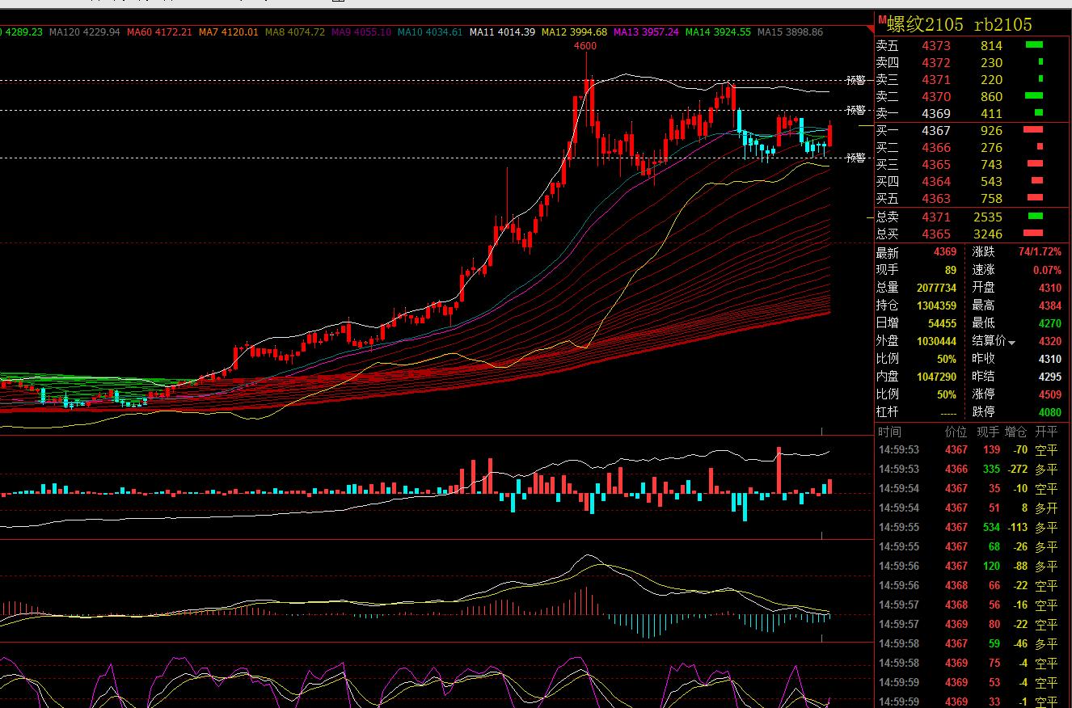Select the MA9 4055.10 indicator label
The image size is (1072, 708).
(361, 32)
